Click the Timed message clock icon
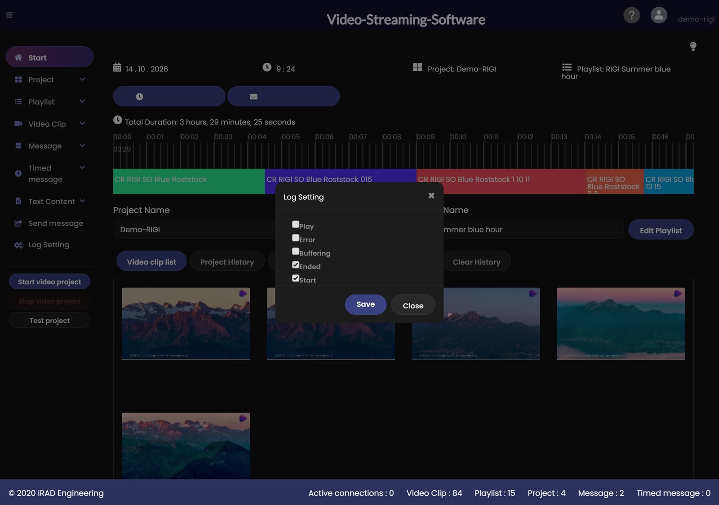The width and height of the screenshot is (719, 505). pyautogui.click(x=18, y=173)
